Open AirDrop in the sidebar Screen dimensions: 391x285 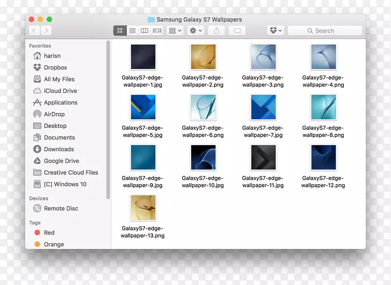(x=54, y=114)
